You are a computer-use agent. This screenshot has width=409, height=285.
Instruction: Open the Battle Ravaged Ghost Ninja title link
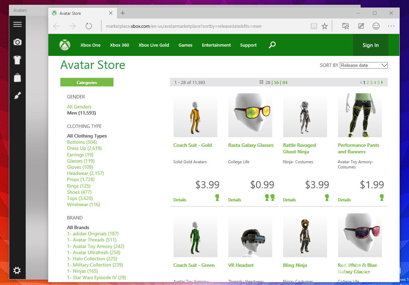click(x=299, y=148)
